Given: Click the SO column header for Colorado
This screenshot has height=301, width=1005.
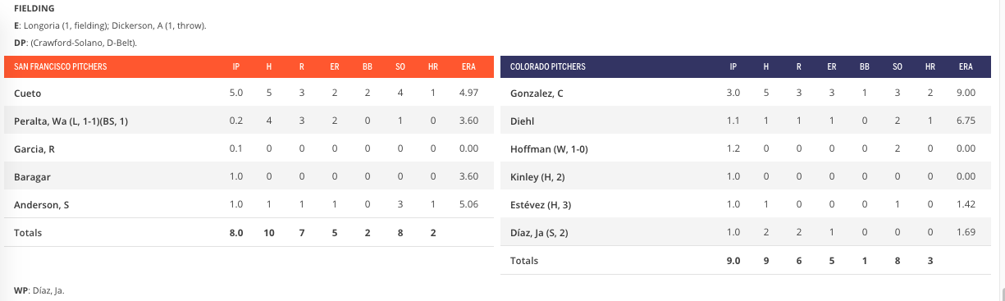Looking at the screenshot, I should [898, 66].
